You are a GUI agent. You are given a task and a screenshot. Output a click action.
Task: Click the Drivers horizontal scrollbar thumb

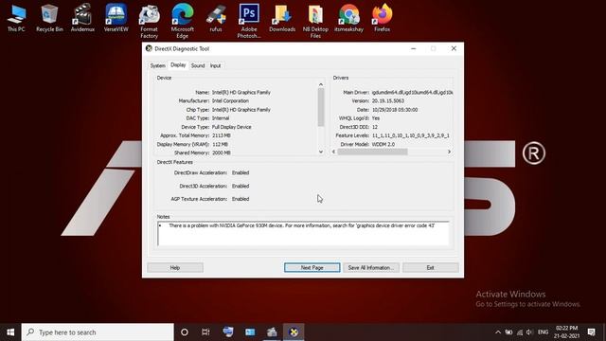coord(372,152)
